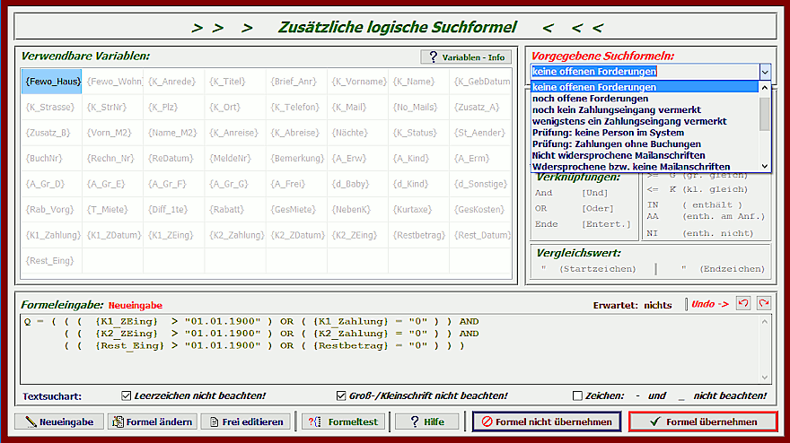Click Formel ändern button
Screen dimensions: 790x443
point(151,421)
